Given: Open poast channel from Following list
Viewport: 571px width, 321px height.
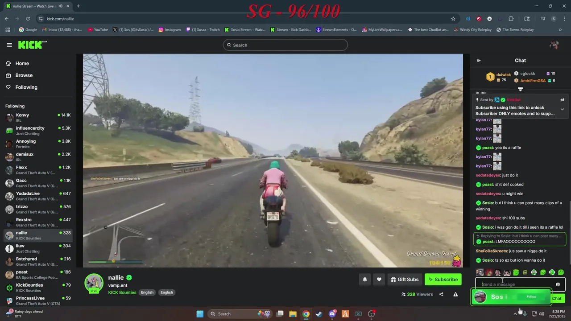Looking at the screenshot, I should pos(37,275).
